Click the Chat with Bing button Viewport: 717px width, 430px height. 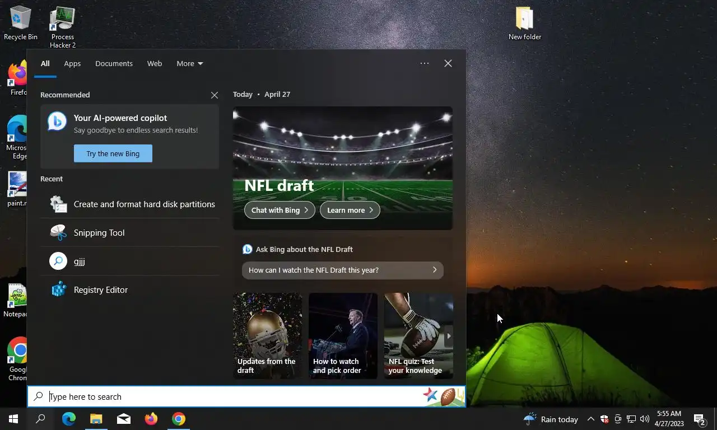click(x=280, y=210)
